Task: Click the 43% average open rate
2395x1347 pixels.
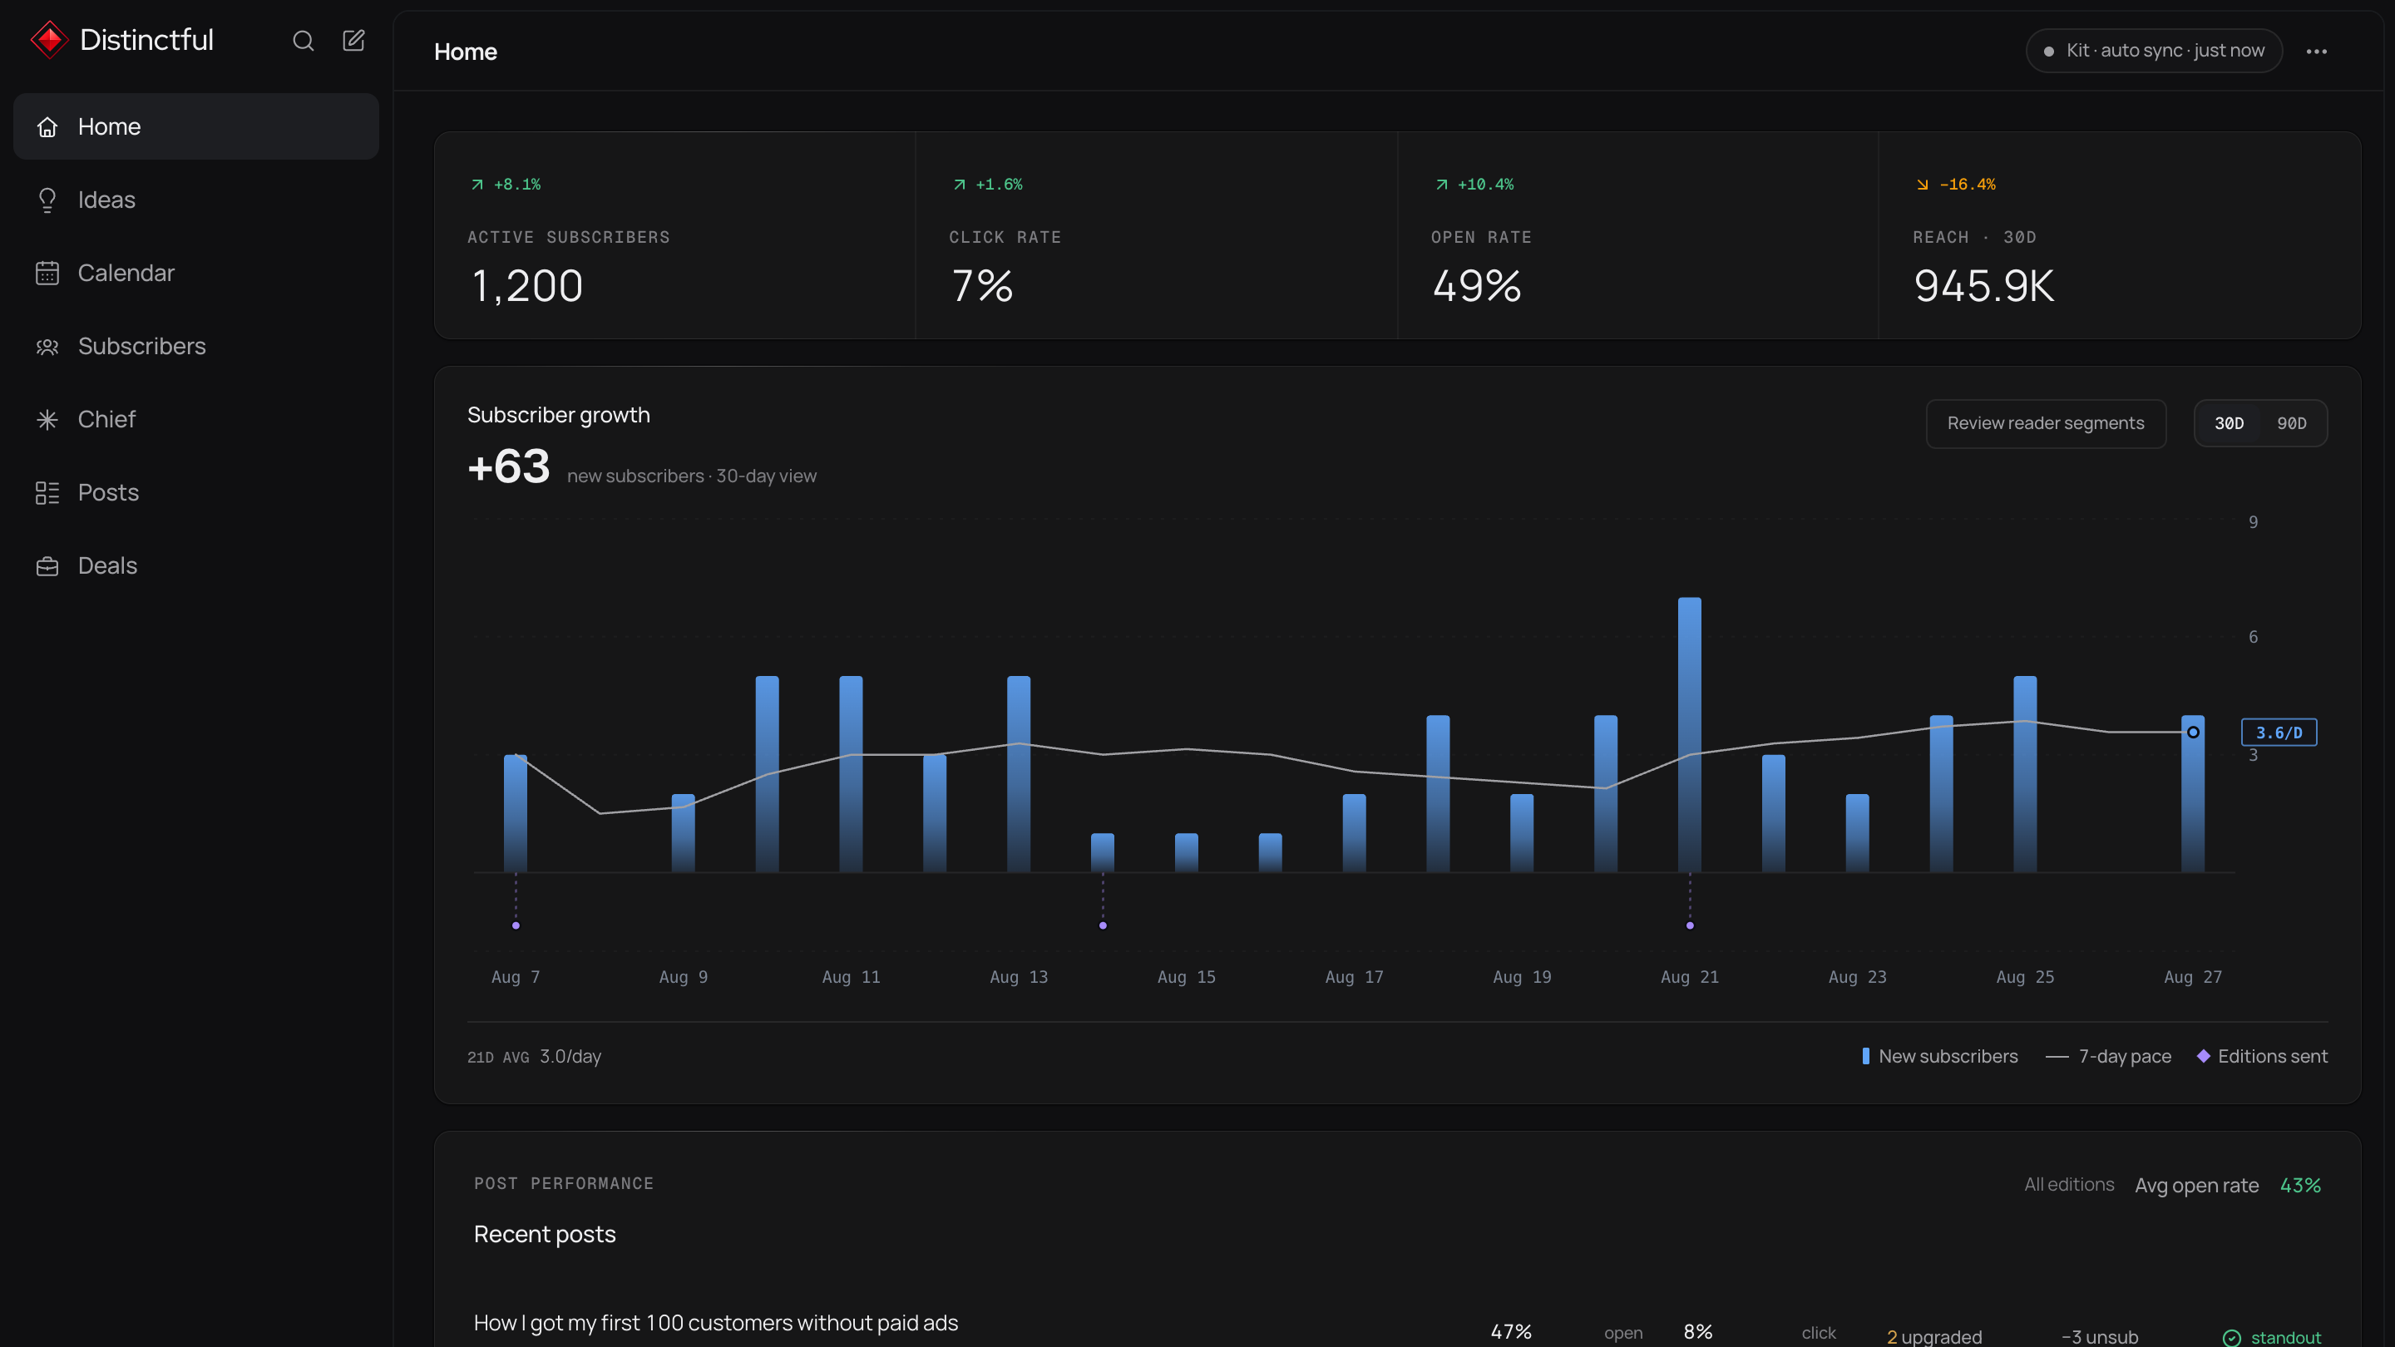Action: click(2300, 1185)
